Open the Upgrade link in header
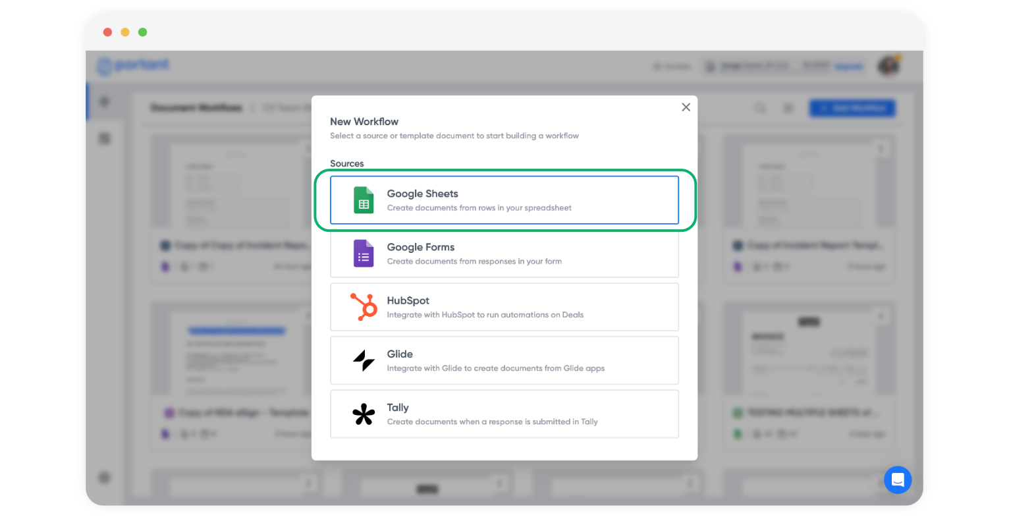The height and width of the screenshot is (519, 1009). [x=849, y=67]
